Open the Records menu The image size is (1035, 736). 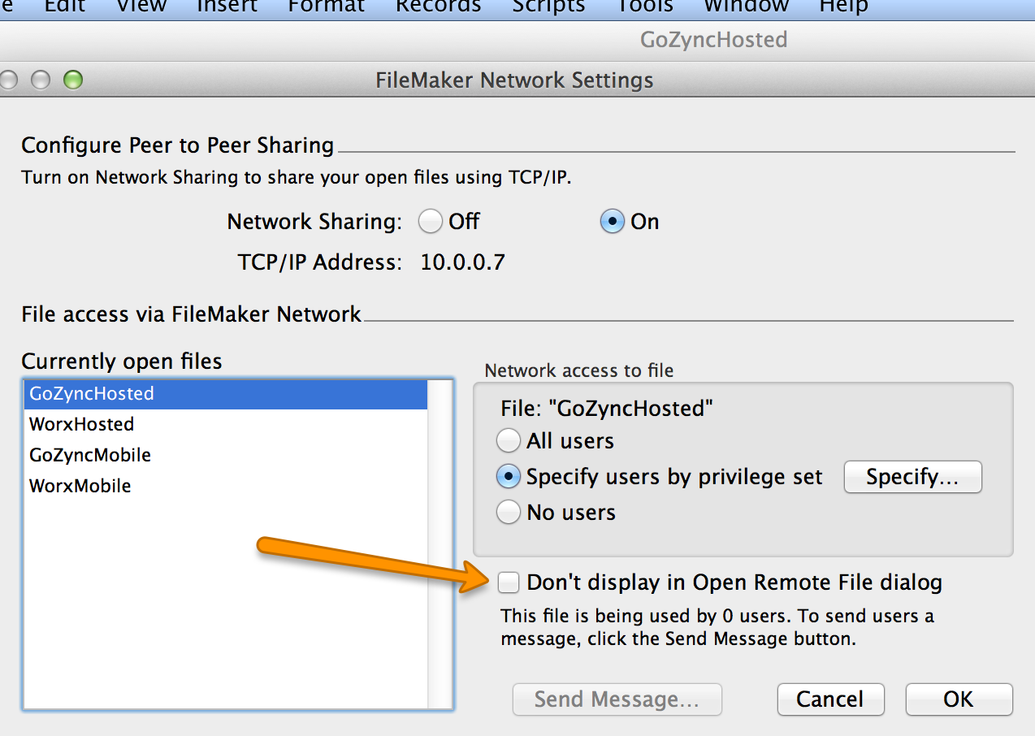click(x=439, y=6)
